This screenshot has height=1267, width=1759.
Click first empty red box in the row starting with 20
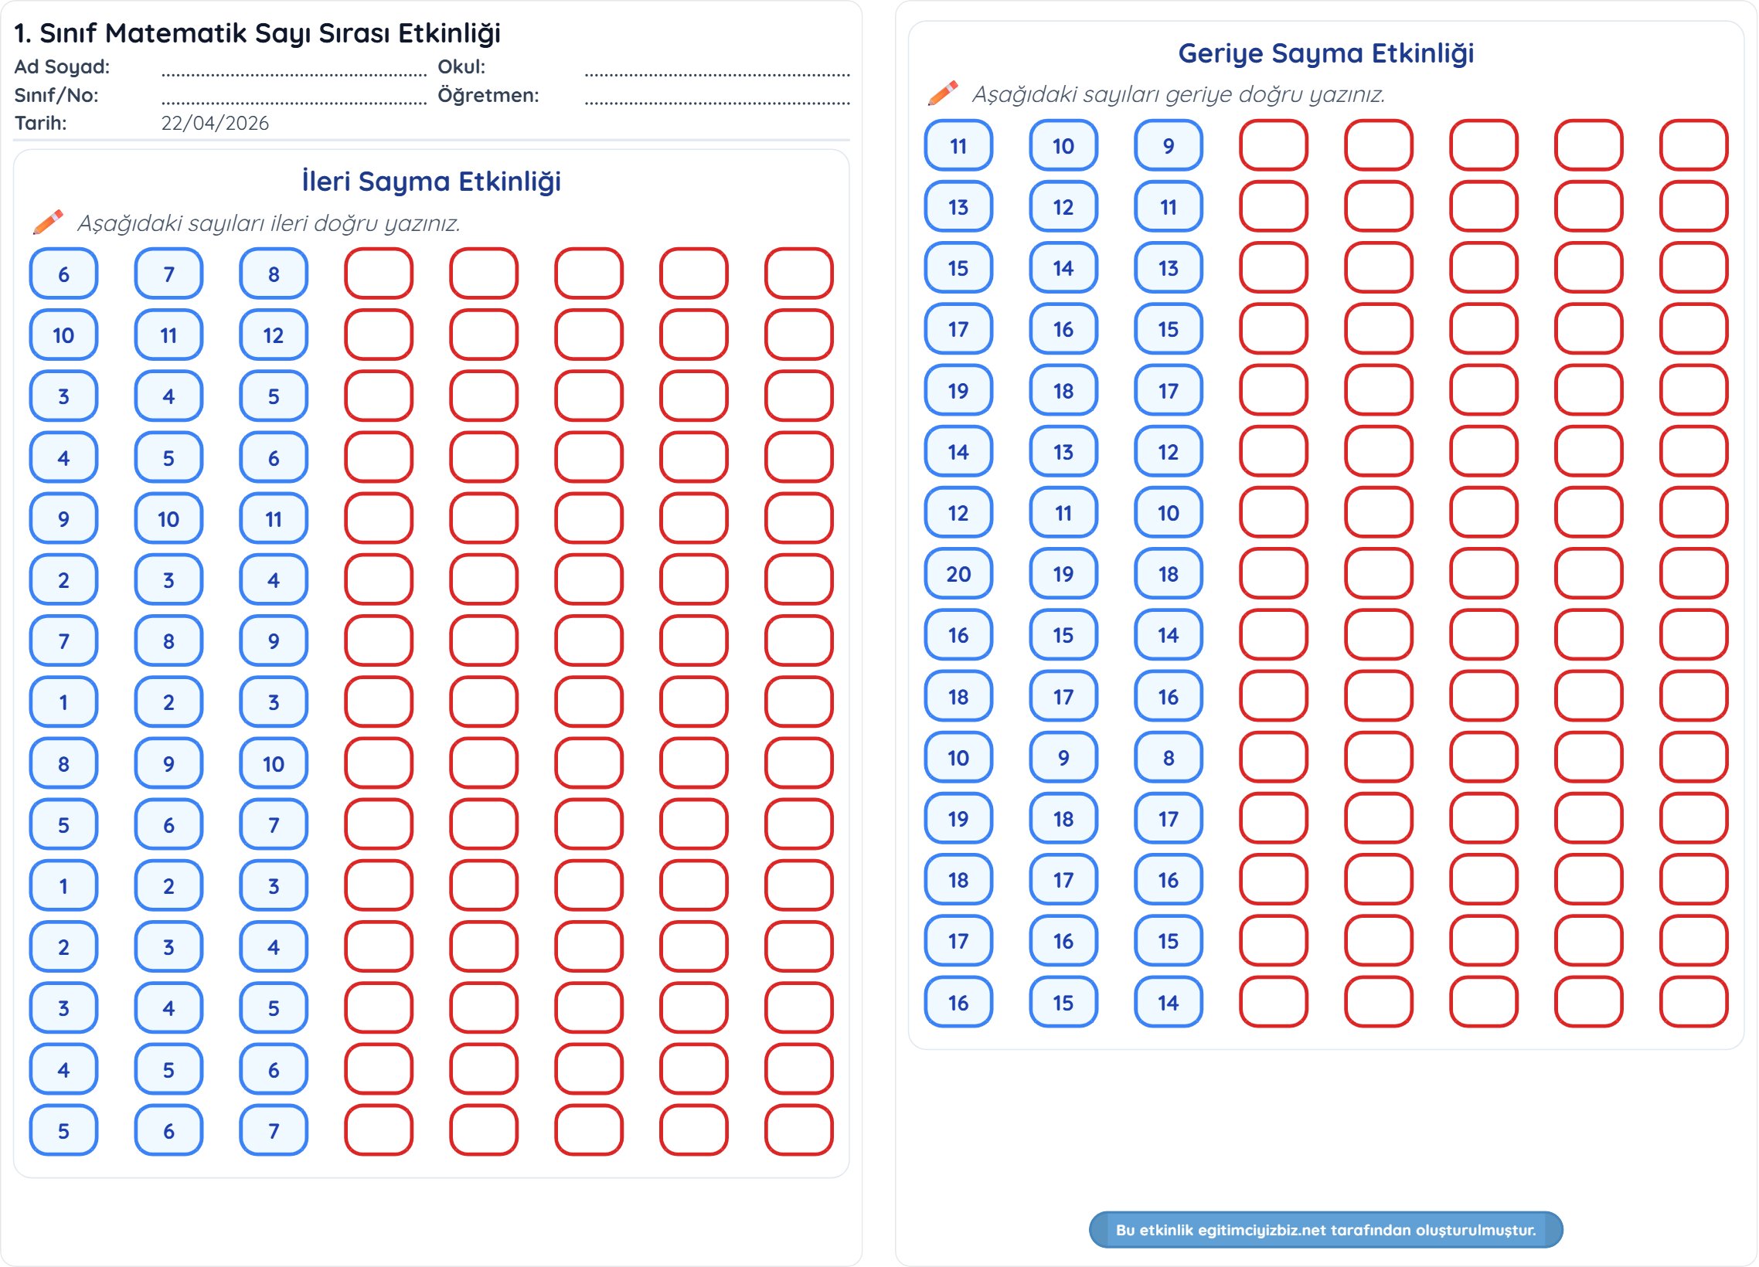click(1273, 574)
